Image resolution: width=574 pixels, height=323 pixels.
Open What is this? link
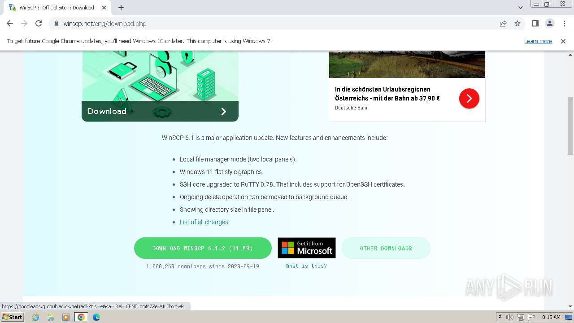point(307,266)
